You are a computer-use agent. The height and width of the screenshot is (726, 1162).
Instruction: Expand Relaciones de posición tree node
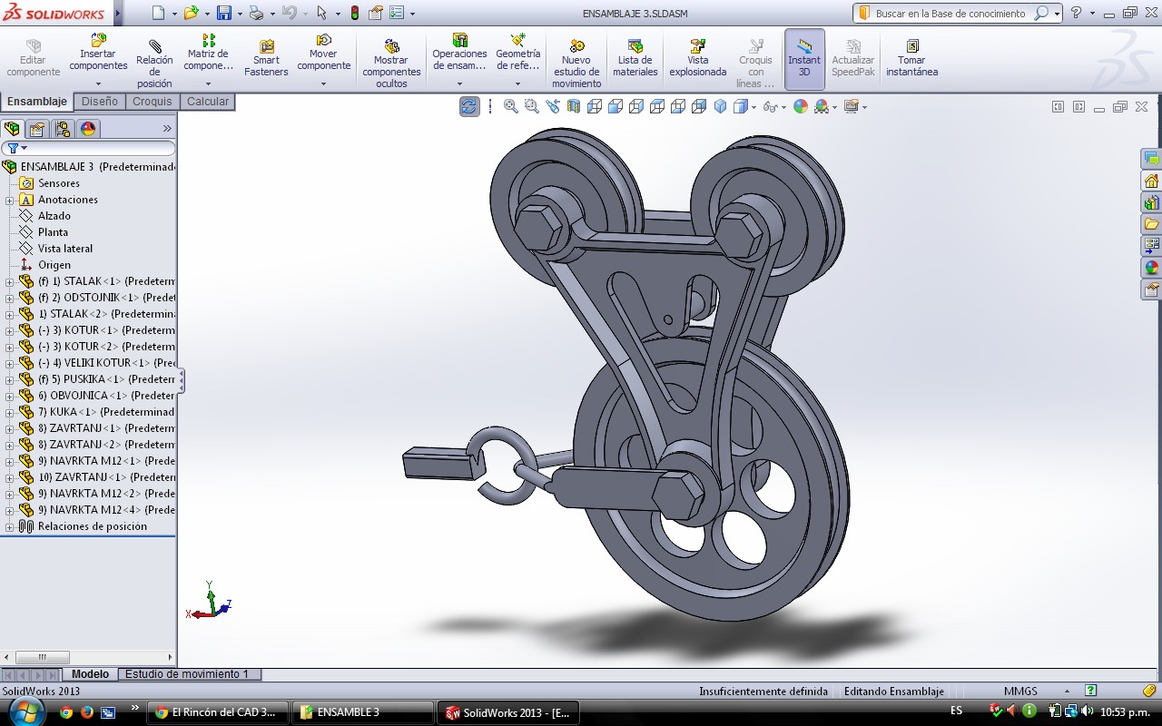click(x=9, y=526)
